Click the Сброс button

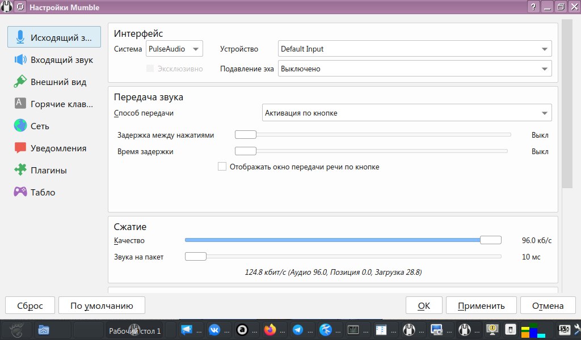pos(30,305)
